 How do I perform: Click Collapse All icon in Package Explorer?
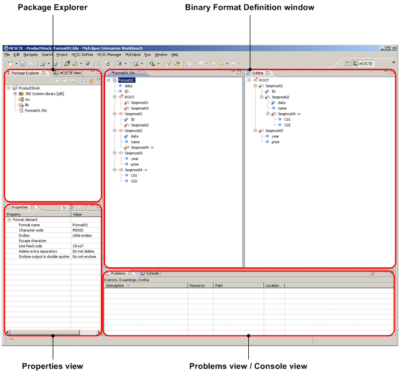click(84, 81)
